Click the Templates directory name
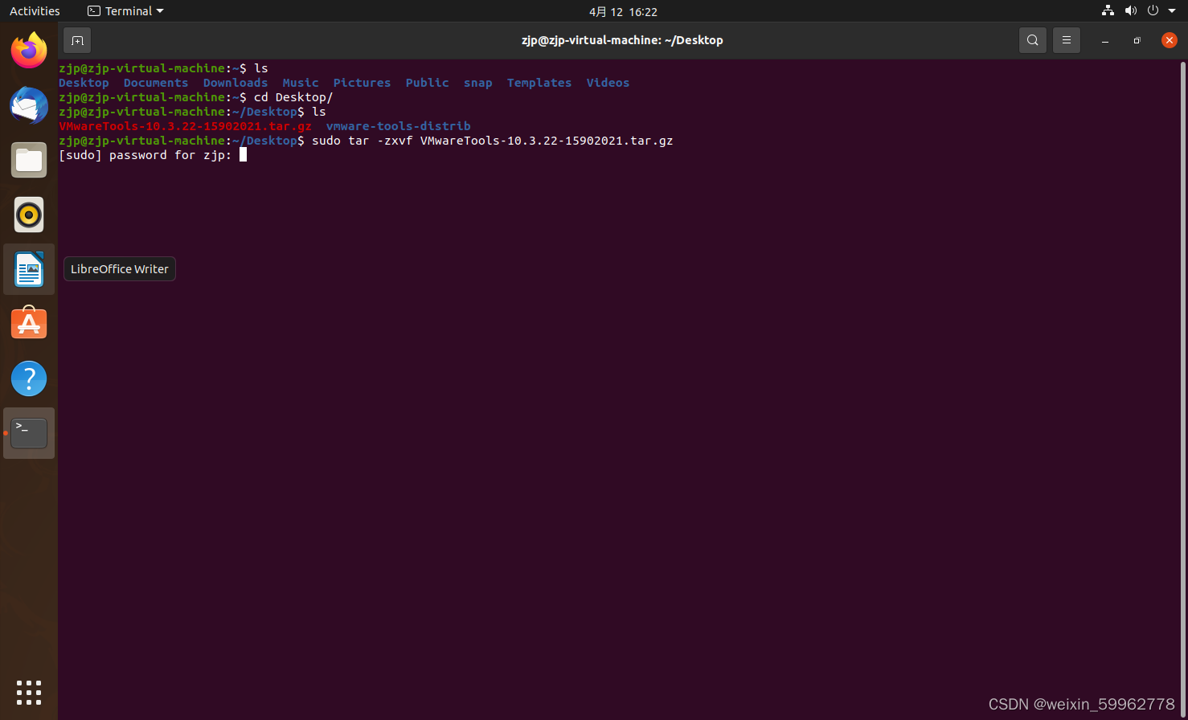 coord(539,83)
